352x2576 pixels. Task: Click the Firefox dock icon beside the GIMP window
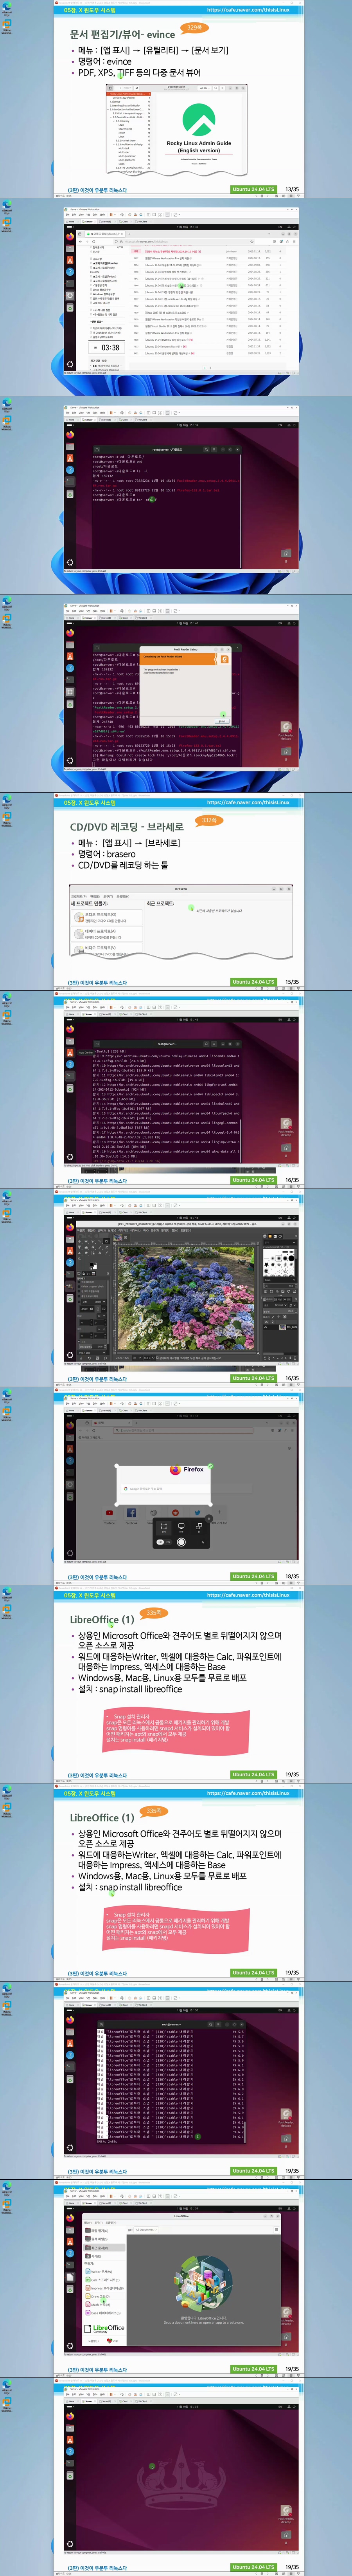tap(70, 1226)
